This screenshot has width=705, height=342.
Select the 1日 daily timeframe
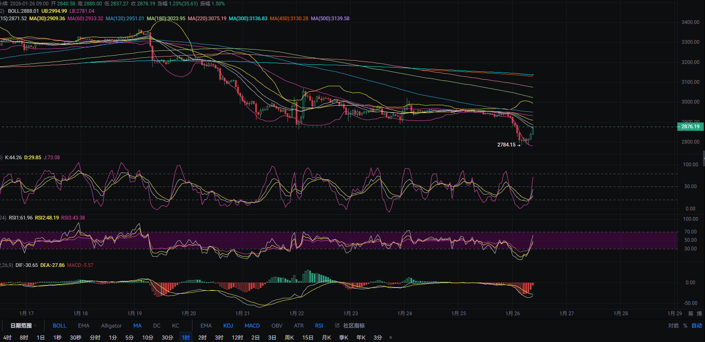coord(40,337)
